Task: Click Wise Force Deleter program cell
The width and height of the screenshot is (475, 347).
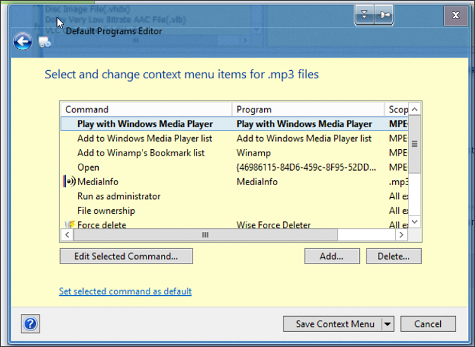Action: (x=274, y=224)
